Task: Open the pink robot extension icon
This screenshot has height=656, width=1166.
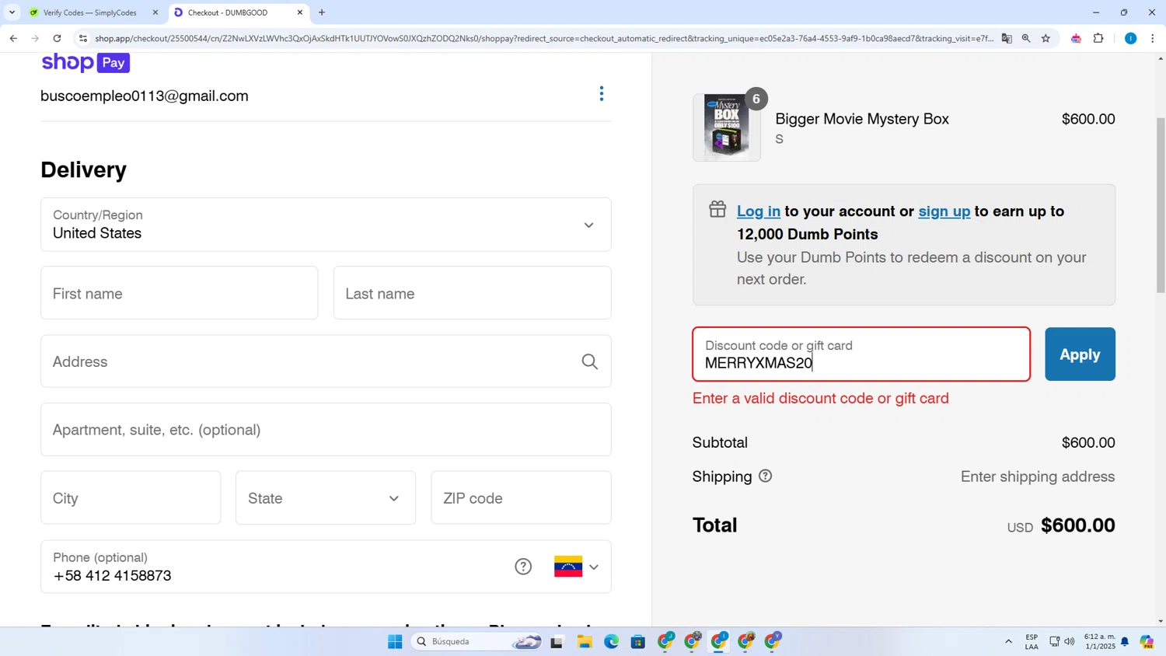Action: click(1076, 38)
